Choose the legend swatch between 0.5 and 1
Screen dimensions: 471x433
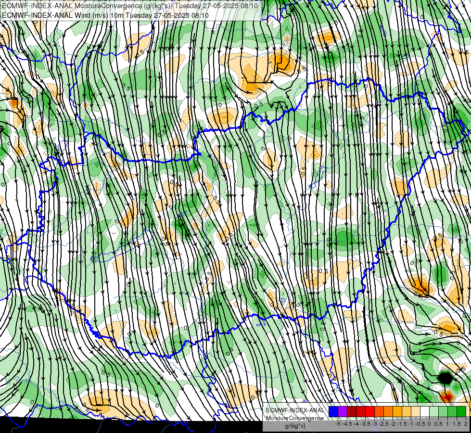point(443,412)
